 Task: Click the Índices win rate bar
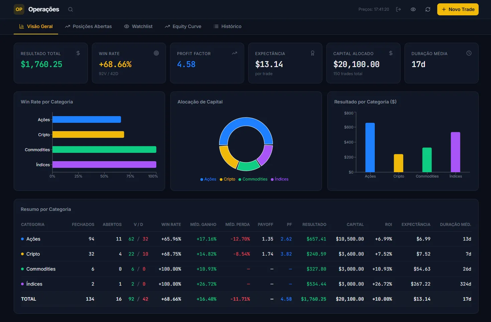104,165
